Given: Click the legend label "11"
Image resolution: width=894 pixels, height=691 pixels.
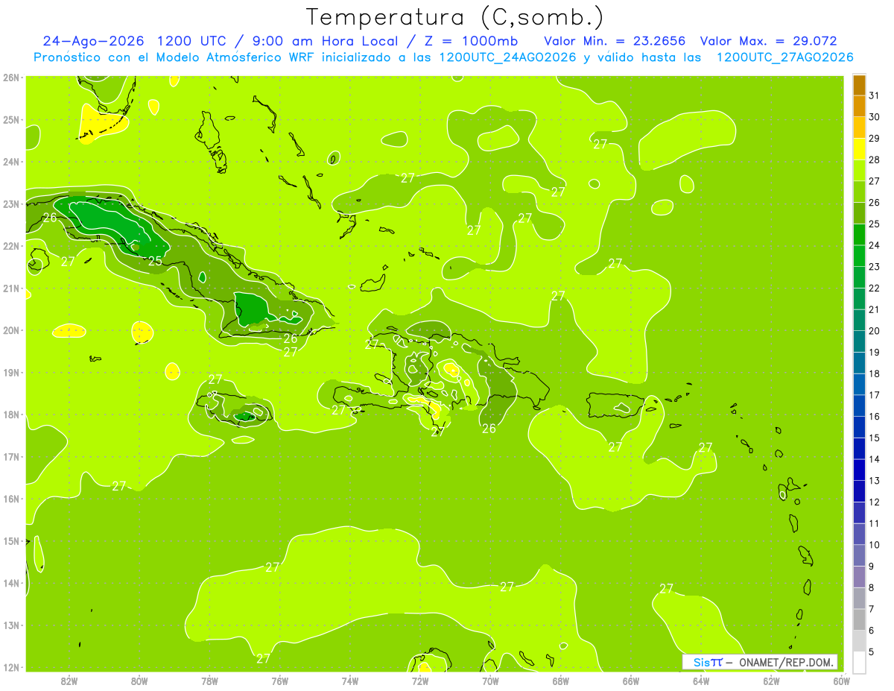Looking at the screenshot, I should point(874,523).
